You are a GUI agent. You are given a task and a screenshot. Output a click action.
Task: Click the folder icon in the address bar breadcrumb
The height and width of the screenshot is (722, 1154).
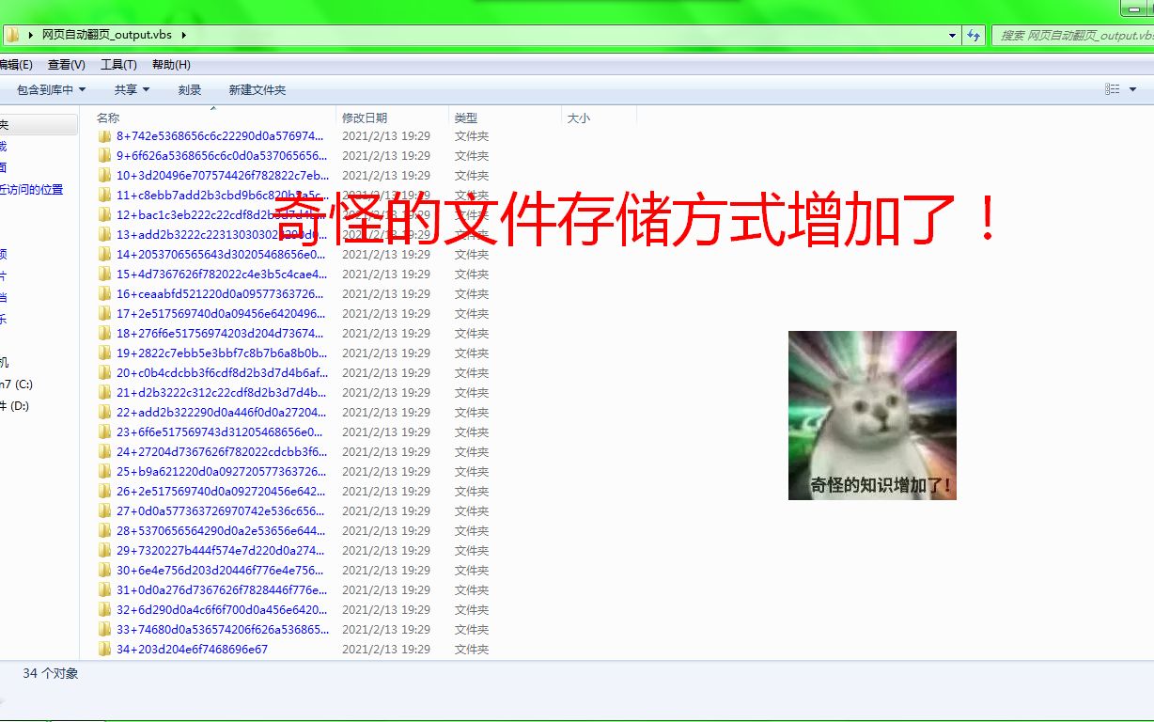click(x=12, y=34)
